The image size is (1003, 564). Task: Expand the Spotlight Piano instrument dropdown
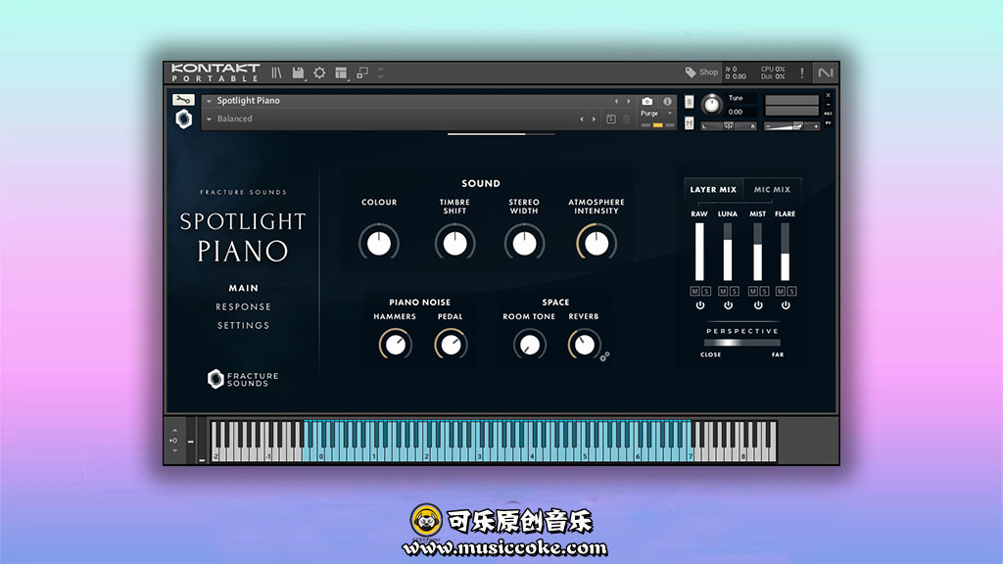click(x=209, y=101)
